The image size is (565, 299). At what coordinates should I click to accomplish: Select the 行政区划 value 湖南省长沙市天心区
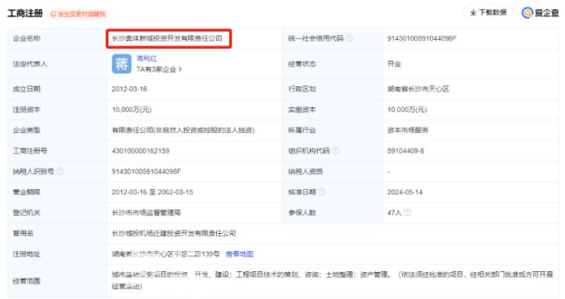418,89
